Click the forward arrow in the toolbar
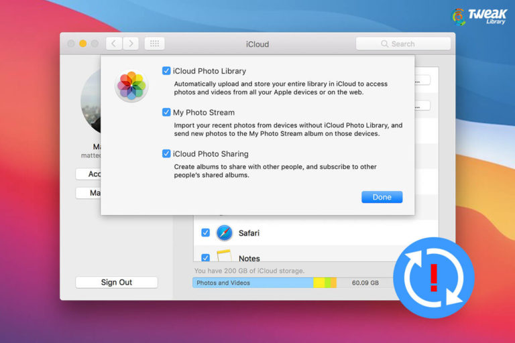 point(131,44)
